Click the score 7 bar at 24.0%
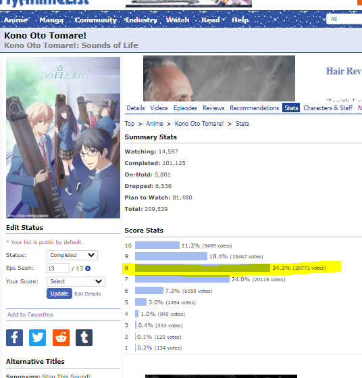 [182, 279]
